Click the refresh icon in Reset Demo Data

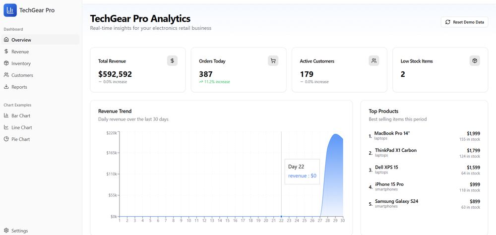(x=447, y=22)
